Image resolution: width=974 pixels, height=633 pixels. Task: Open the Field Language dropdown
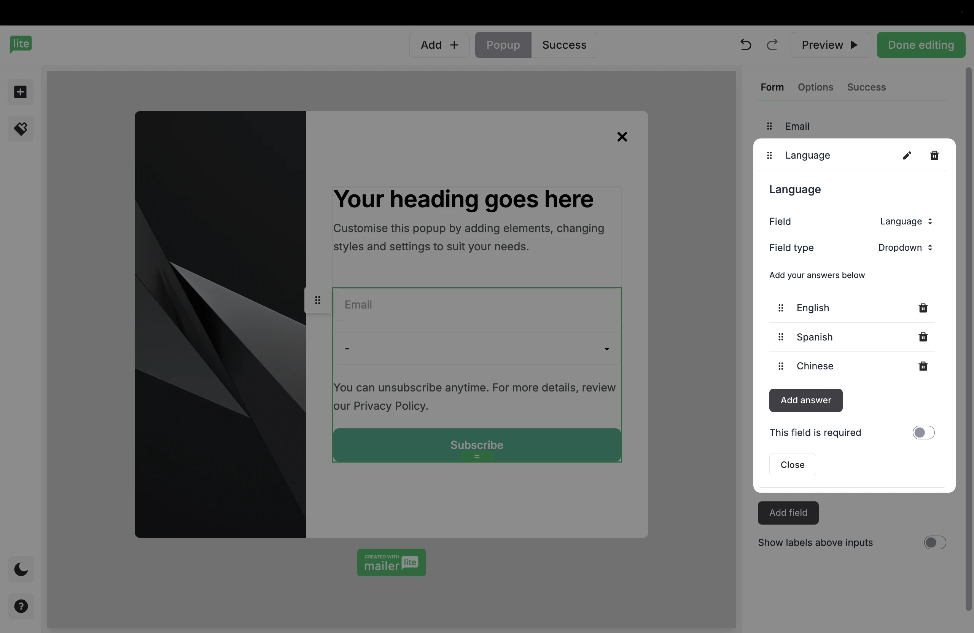pos(906,221)
